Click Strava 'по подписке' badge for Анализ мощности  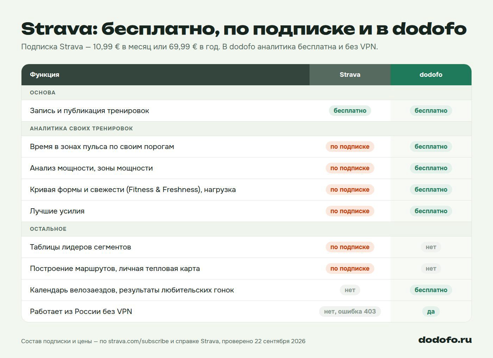click(x=350, y=168)
